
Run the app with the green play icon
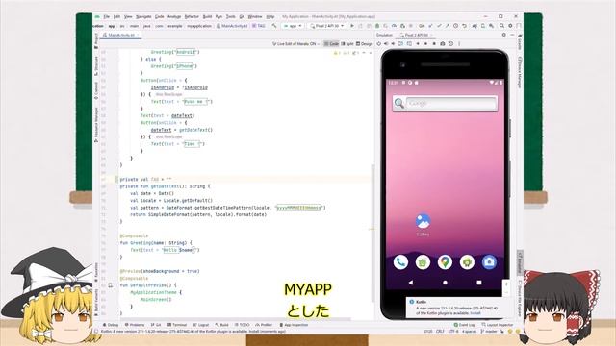pos(352,26)
